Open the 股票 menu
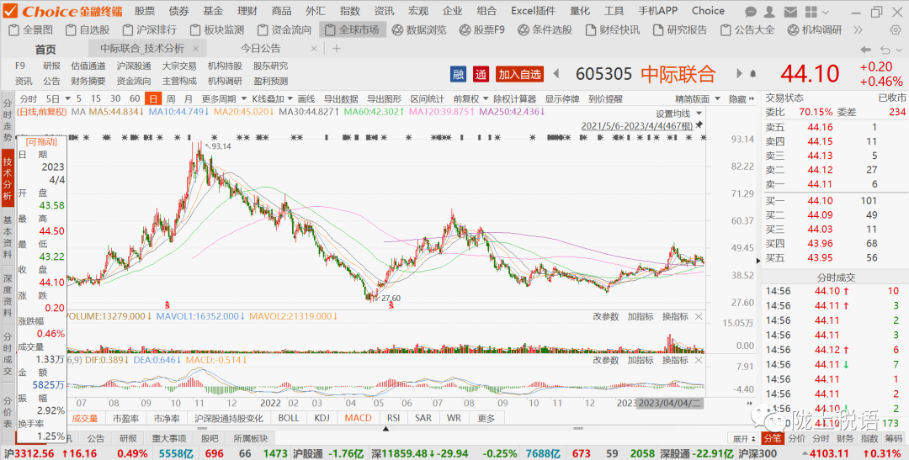909x460 pixels. point(145,11)
